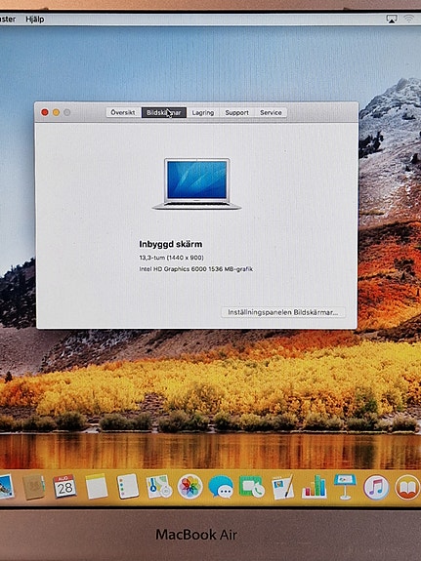The height and width of the screenshot is (561, 421).
Task: Select the Lagring tab
Action: point(203,113)
